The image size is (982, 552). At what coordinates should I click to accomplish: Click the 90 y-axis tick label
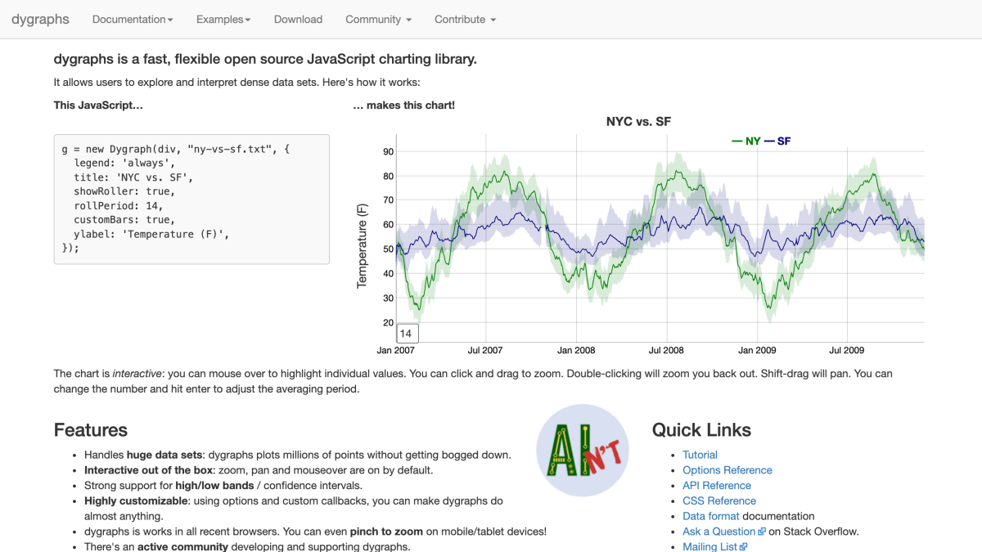[x=388, y=151]
